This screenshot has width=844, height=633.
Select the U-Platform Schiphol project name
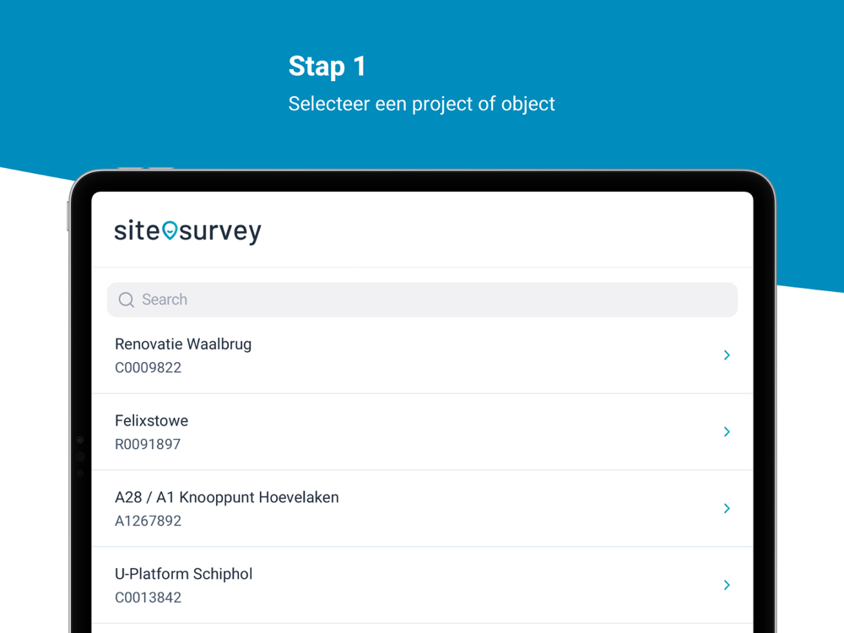[x=184, y=574]
